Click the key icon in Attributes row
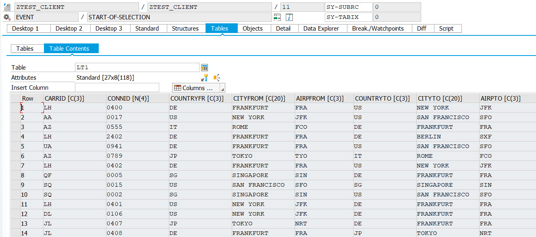 click(x=205, y=78)
